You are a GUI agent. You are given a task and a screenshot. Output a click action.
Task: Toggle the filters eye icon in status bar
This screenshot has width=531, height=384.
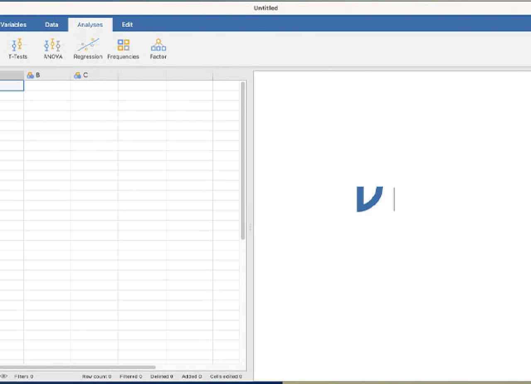(4, 376)
